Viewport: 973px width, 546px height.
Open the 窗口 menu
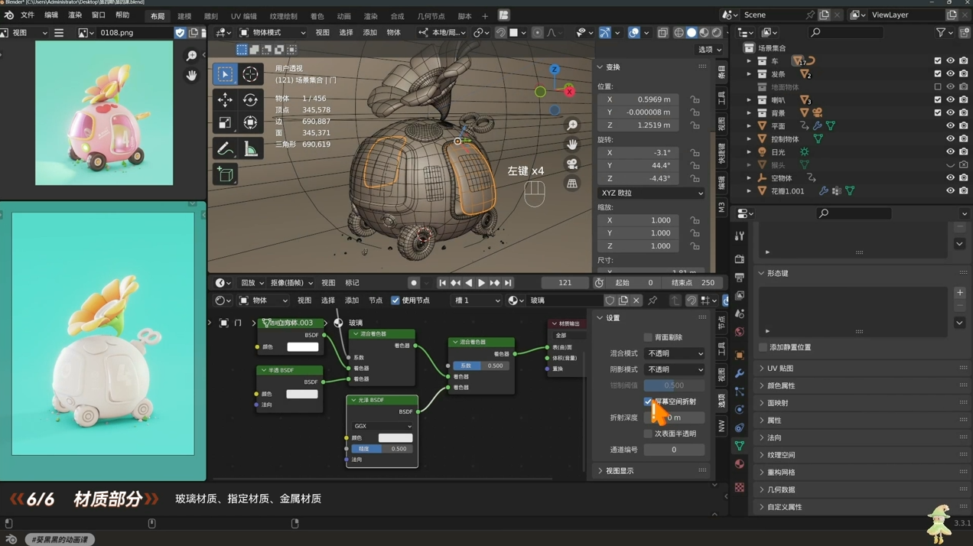(99, 15)
